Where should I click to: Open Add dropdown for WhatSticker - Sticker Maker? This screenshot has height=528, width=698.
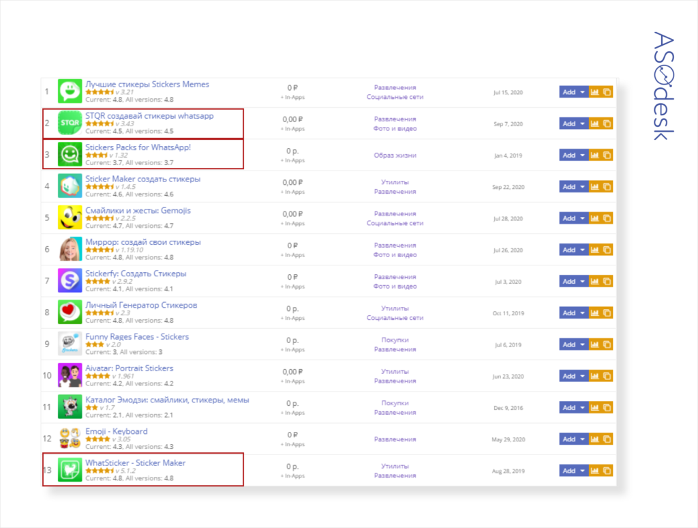(x=574, y=471)
